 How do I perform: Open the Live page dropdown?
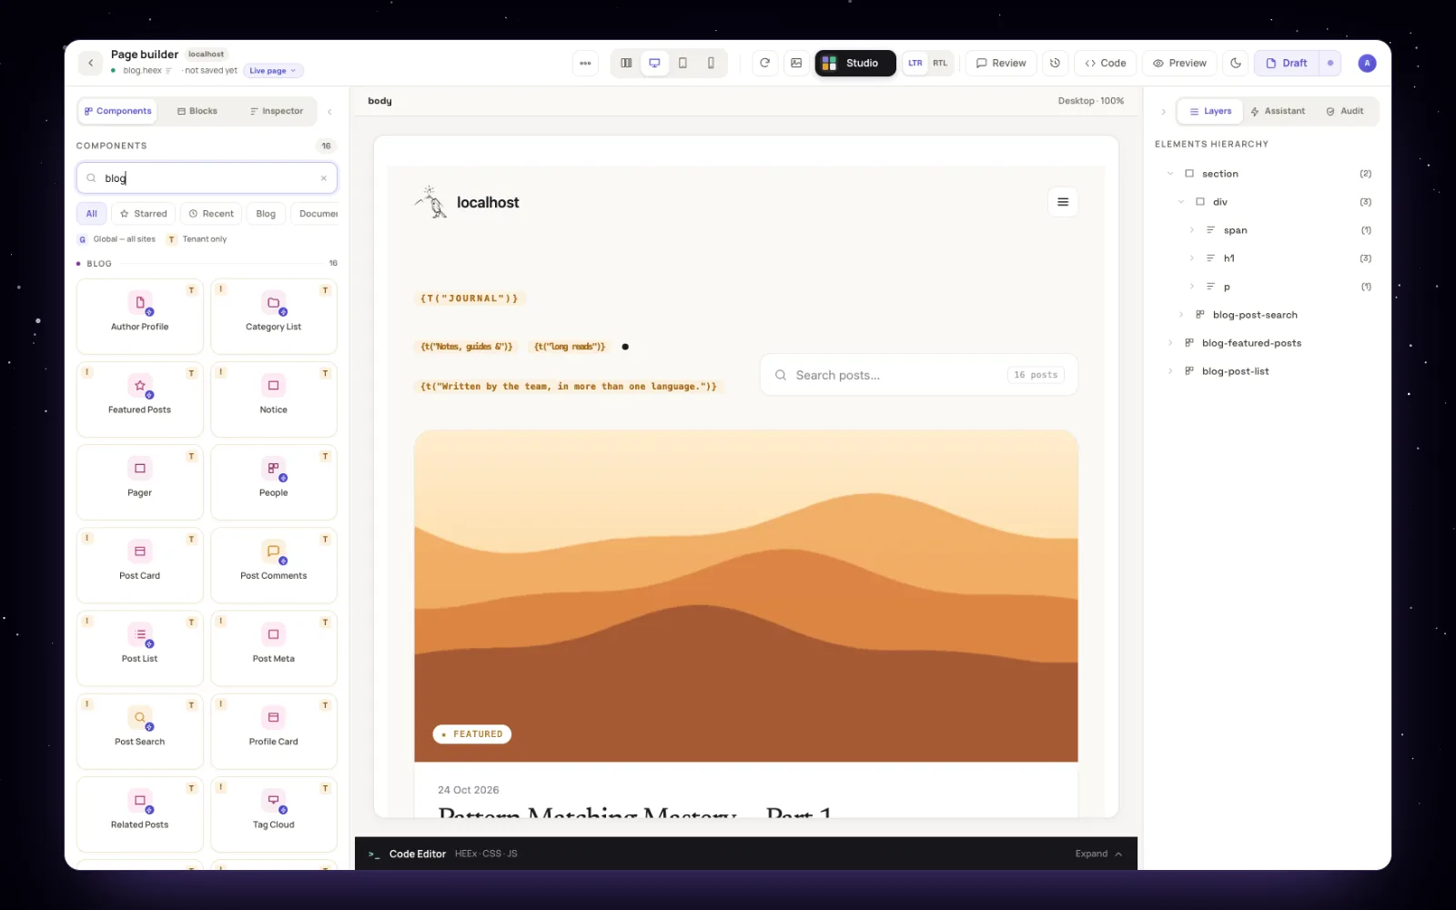click(x=273, y=70)
